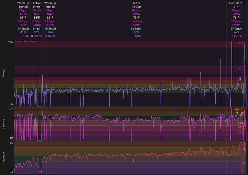Select the Cool Down 11m lap header
The image size is (248, 175).
pyautogui.click(x=236, y=3)
